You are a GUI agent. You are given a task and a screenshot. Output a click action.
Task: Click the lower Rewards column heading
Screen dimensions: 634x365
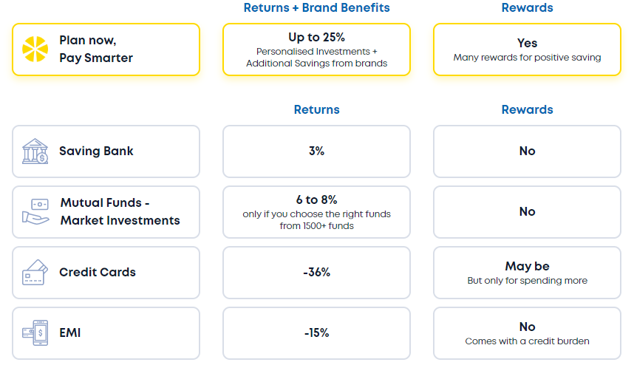pyautogui.click(x=528, y=109)
